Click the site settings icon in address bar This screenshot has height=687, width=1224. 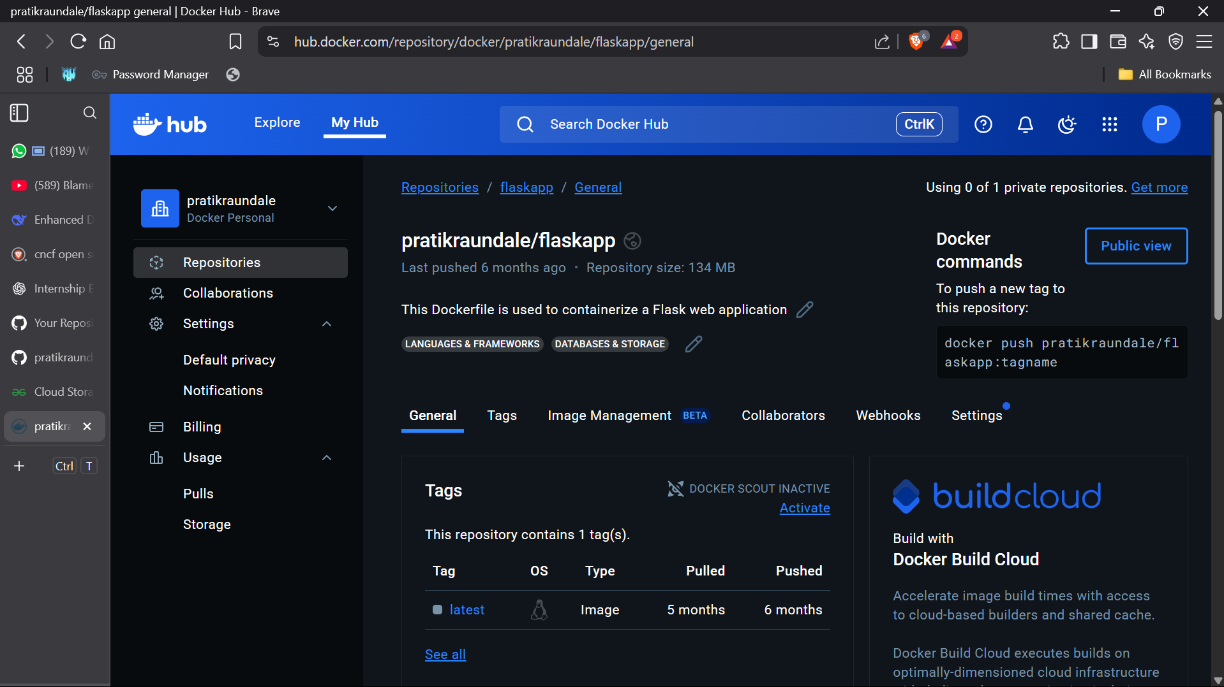(x=273, y=42)
